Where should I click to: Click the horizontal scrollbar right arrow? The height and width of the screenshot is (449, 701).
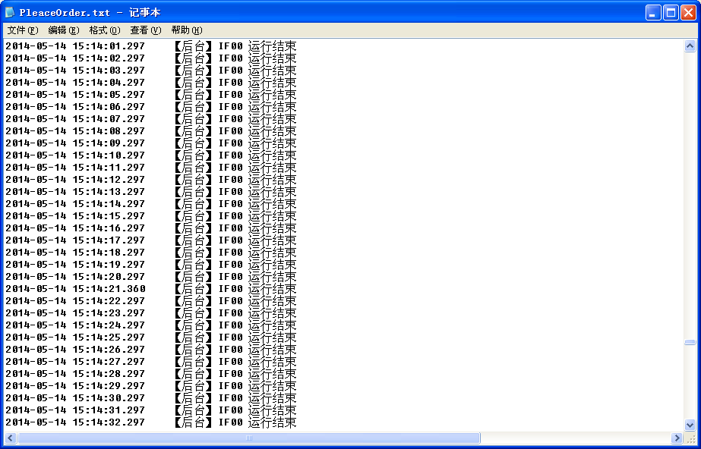[677, 438]
